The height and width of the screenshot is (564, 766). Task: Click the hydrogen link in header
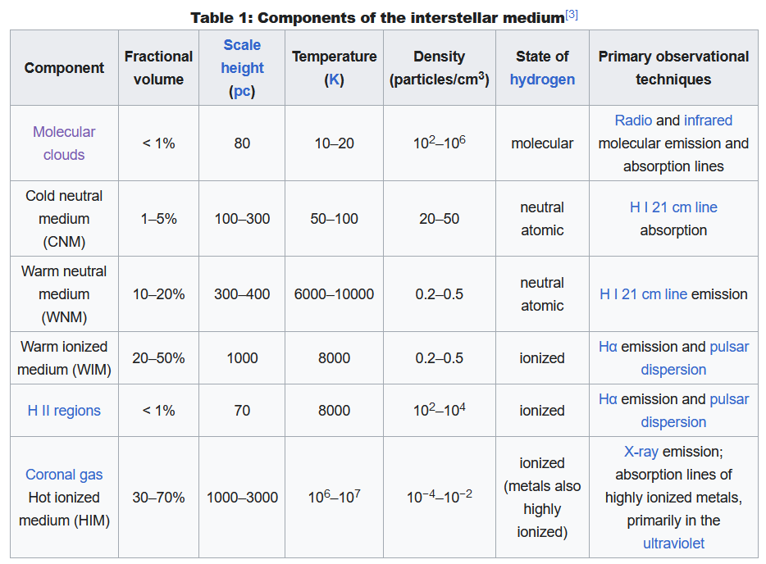[542, 80]
